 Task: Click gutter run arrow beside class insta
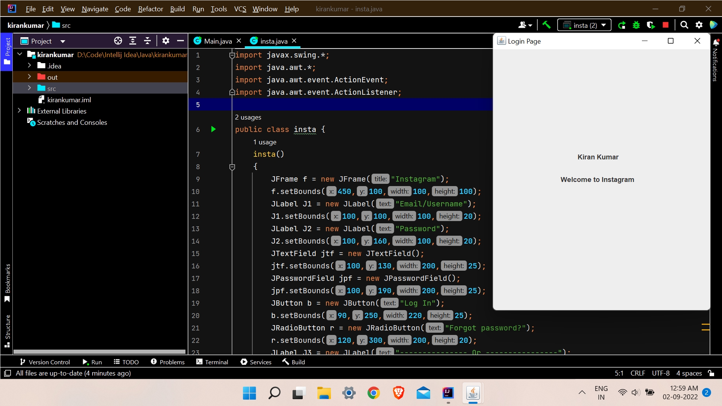(213, 129)
